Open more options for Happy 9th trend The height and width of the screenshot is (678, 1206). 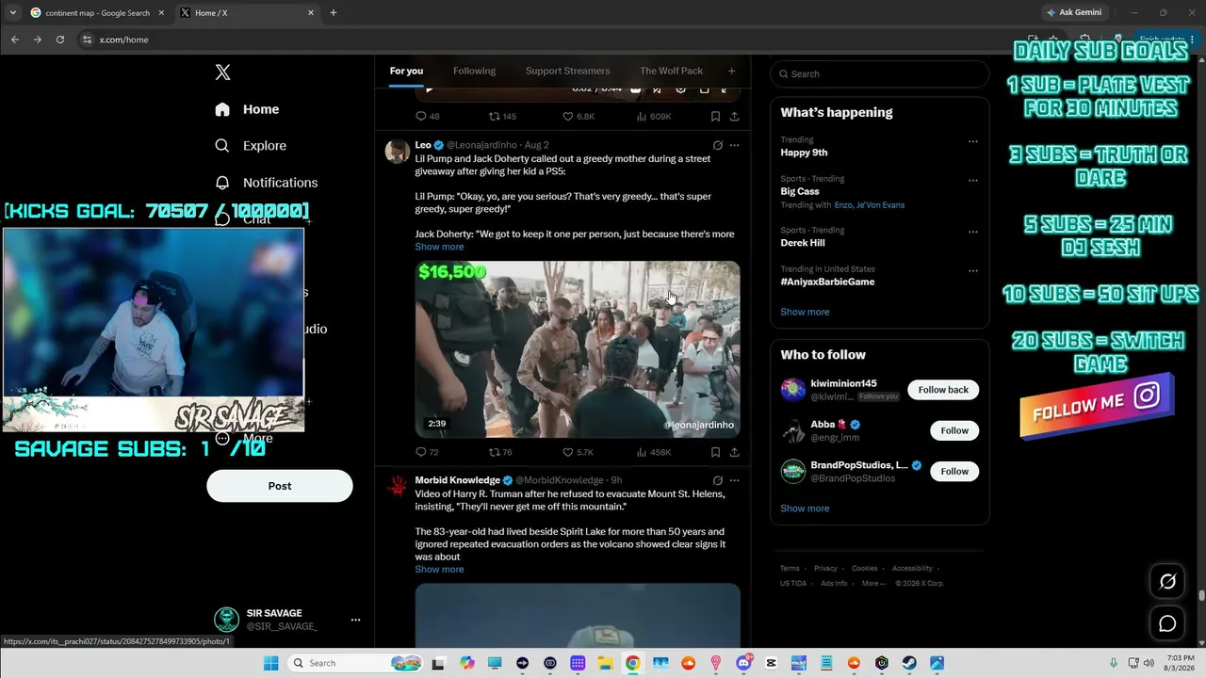pyautogui.click(x=973, y=141)
